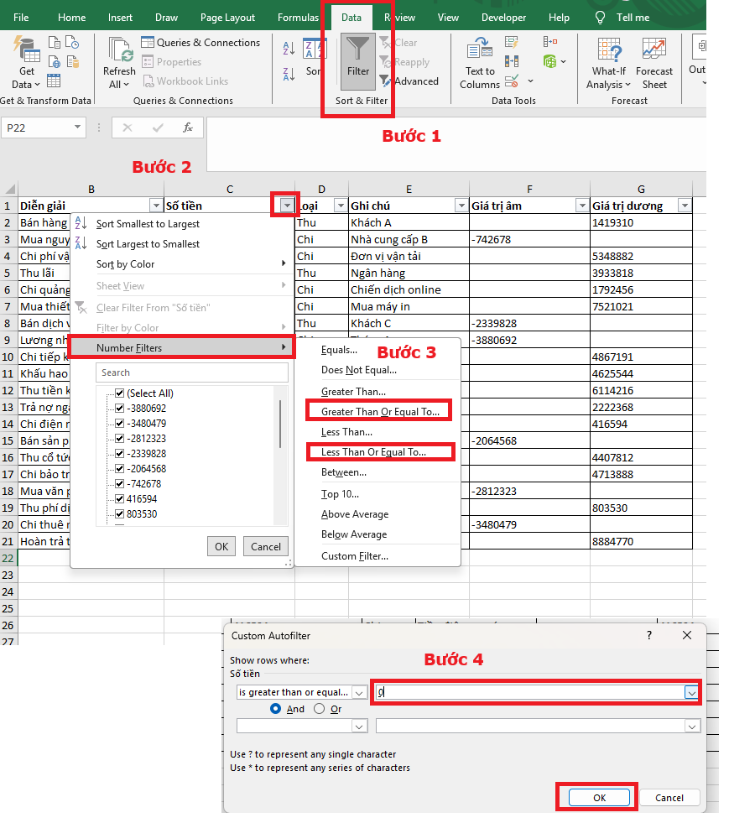This screenshot has height=823, width=755.
Task: Switch to the Formulas ribbon tab
Action: (x=298, y=16)
